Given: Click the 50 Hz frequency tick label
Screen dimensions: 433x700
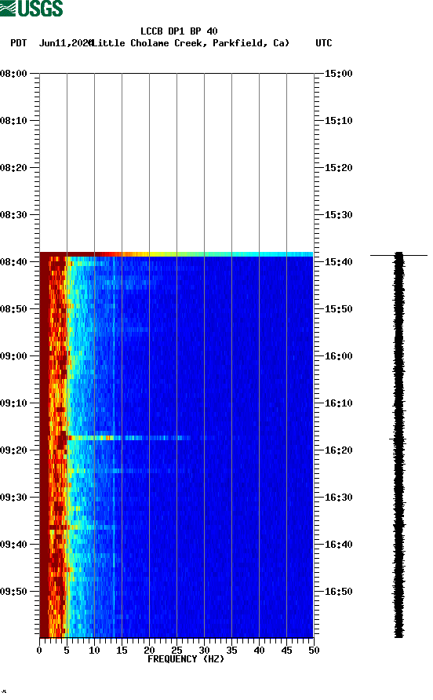Looking at the screenshot, I should click(x=314, y=651).
